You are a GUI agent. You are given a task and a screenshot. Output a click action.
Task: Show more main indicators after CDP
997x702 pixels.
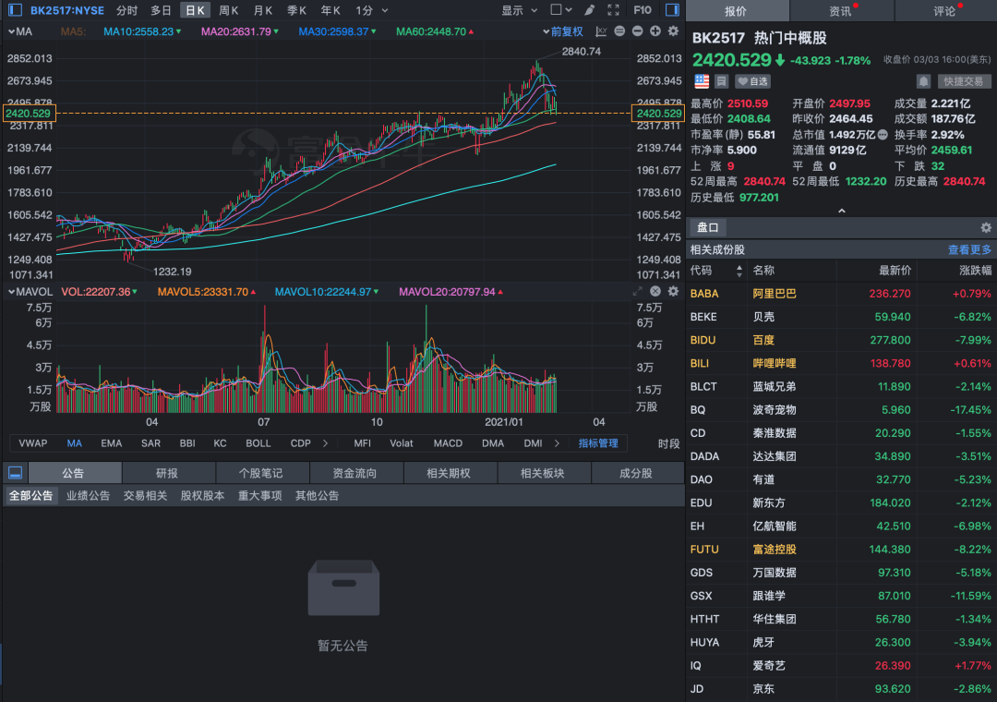click(x=326, y=443)
